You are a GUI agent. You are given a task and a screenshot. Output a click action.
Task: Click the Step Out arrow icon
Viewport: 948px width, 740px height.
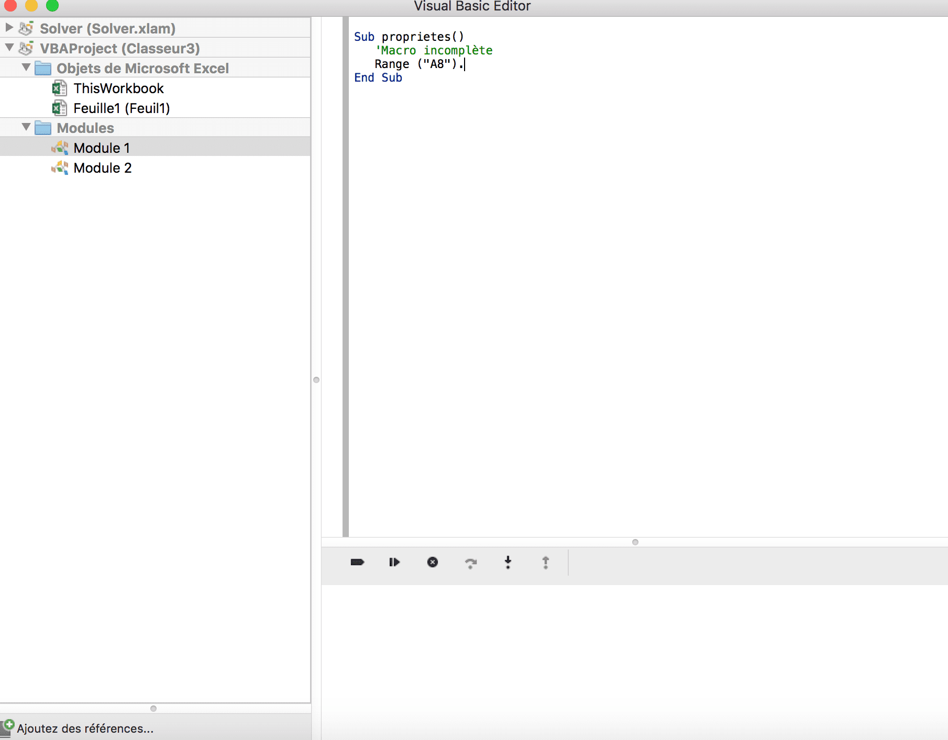click(x=545, y=563)
